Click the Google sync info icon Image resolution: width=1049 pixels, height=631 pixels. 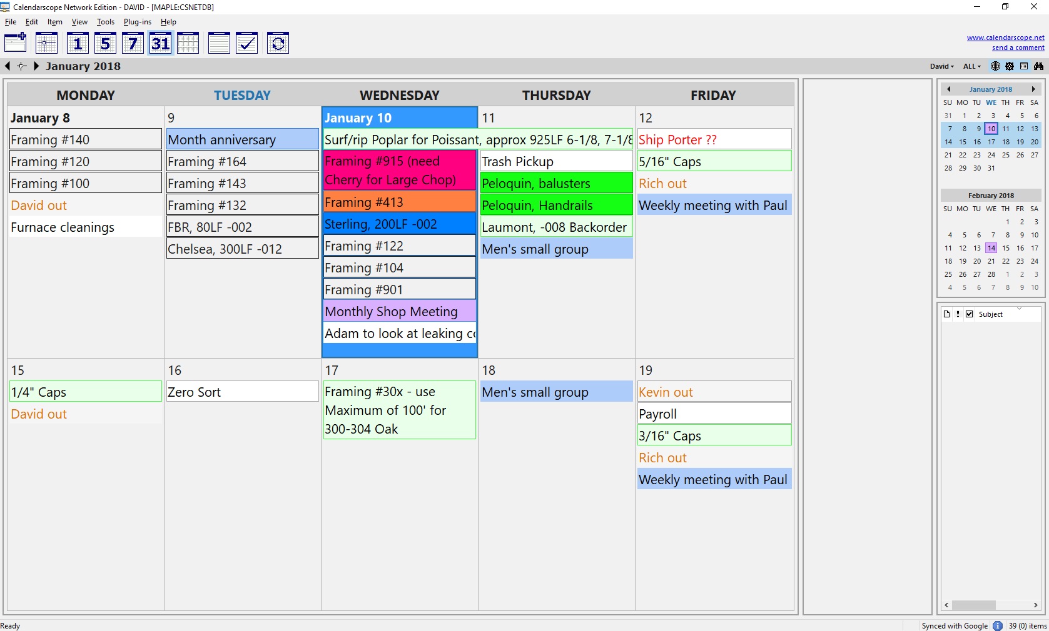(x=998, y=625)
